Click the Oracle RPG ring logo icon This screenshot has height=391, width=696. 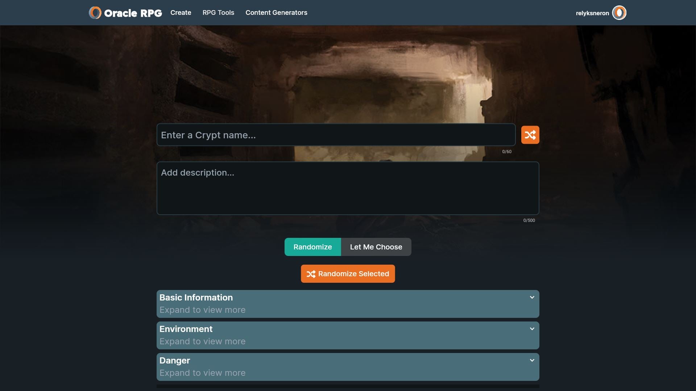pos(95,13)
